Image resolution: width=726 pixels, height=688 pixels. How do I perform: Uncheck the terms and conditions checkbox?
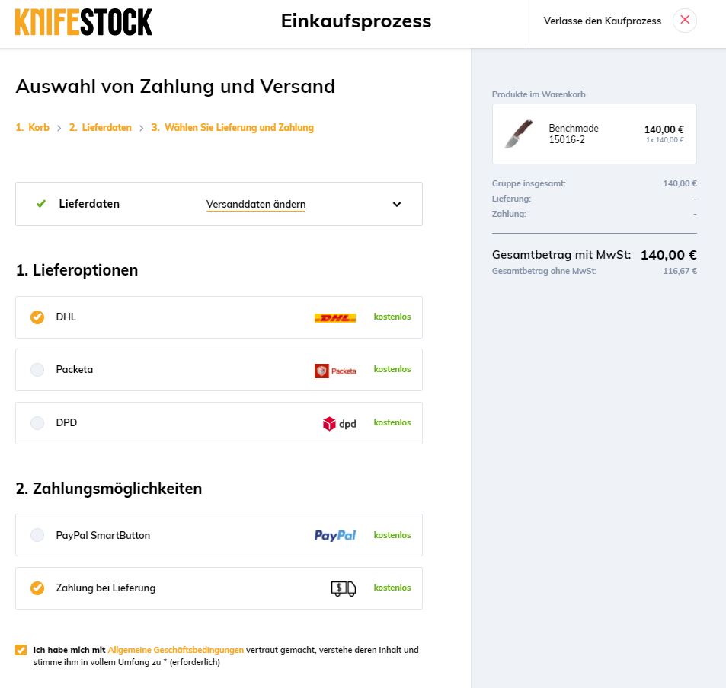tap(21, 650)
